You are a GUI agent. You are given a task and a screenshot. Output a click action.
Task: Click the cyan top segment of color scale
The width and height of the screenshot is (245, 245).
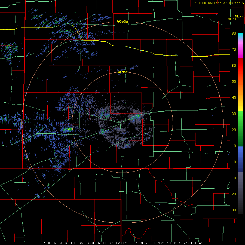240,36
